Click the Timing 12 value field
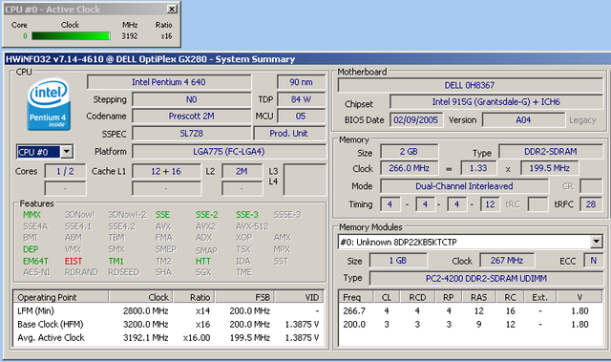Screen dimensions: 611x362 490,204
